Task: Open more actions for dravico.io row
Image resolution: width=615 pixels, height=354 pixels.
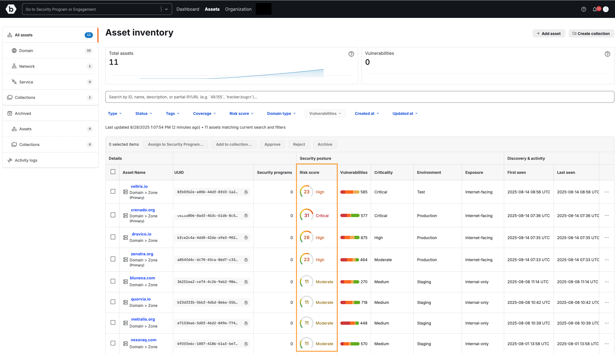Action: pos(607,237)
